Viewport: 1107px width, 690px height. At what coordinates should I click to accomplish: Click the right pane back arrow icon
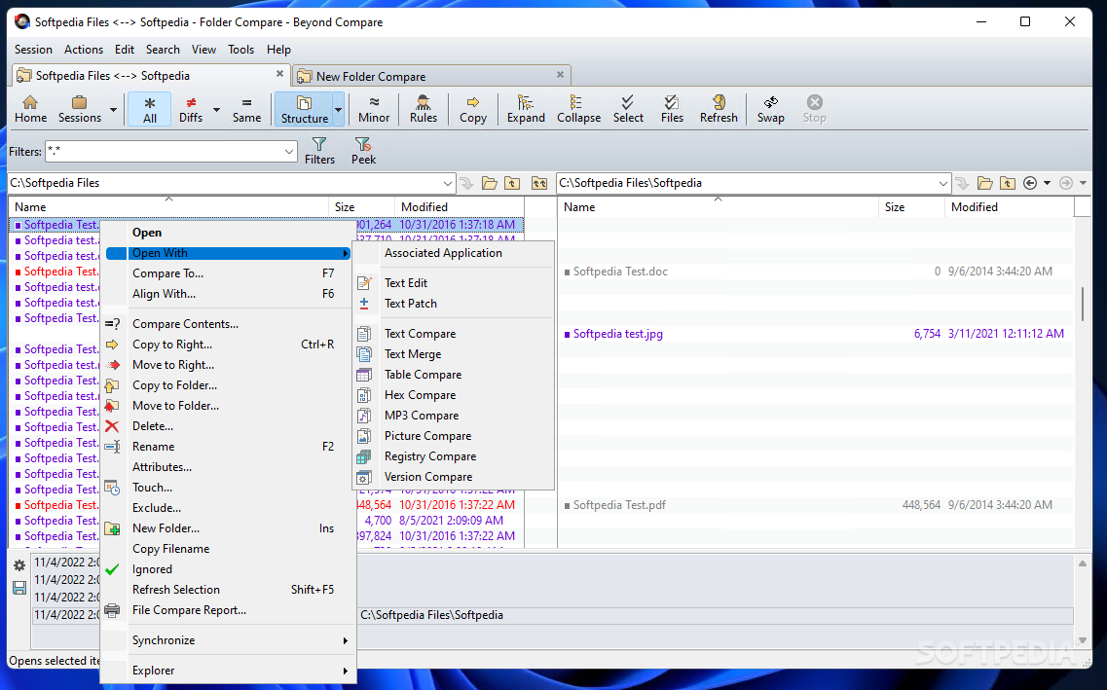tap(1030, 183)
